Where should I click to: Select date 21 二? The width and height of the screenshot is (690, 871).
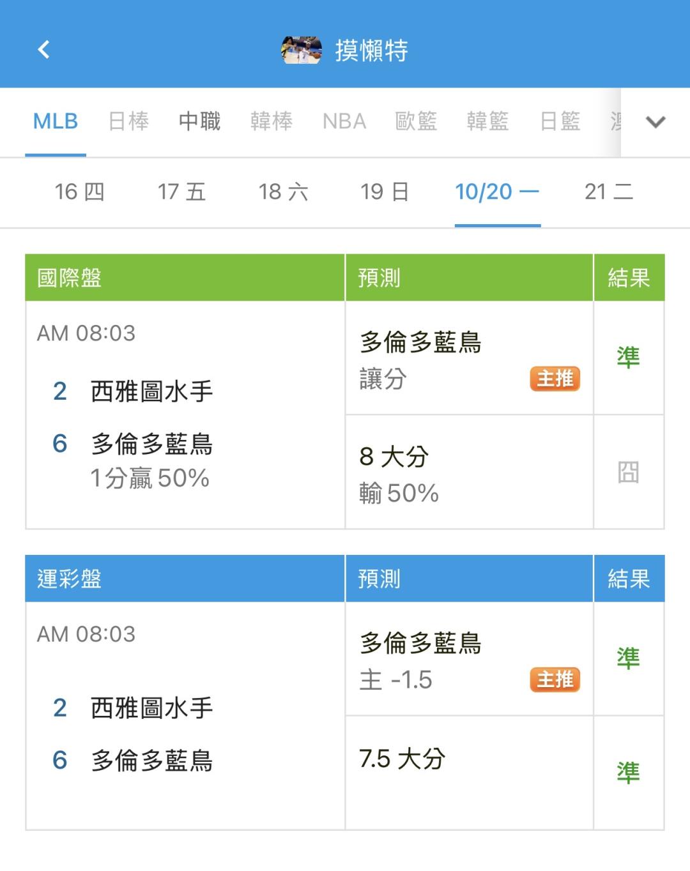(x=608, y=192)
